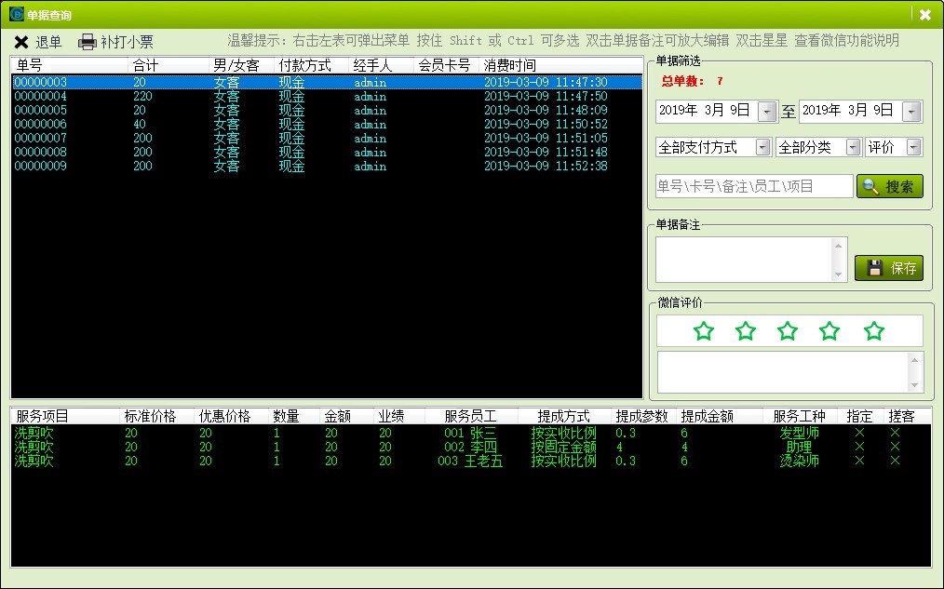Viewport: 944px width, 589px height.
Task: Sort by the 消费时间 column header
Action: [x=509, y=65]
